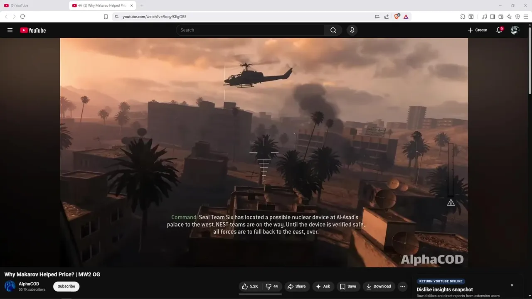Go forward in browser history
The width and height of the screenshot is (532, 299).
(14, 17)
